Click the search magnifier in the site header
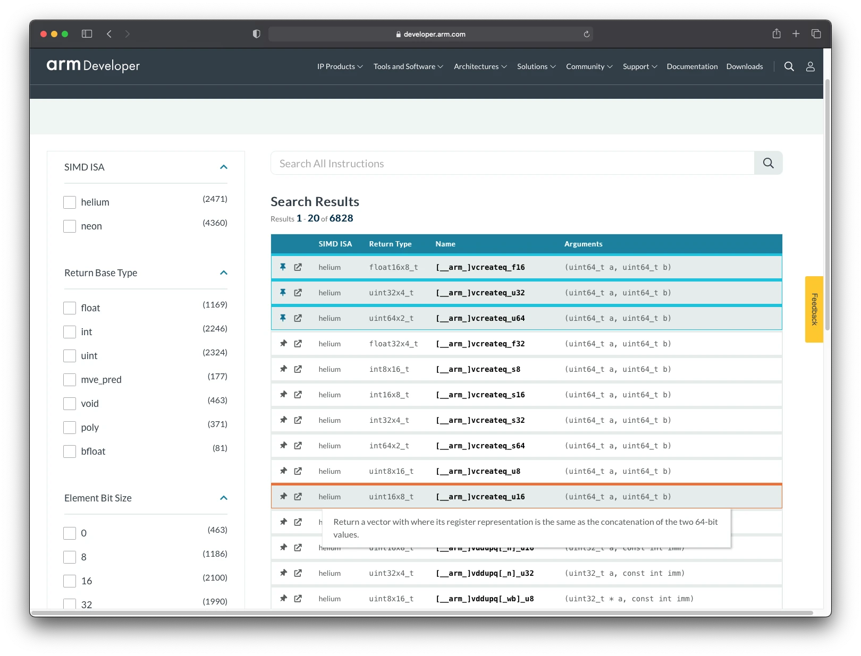 click(789, 66)
